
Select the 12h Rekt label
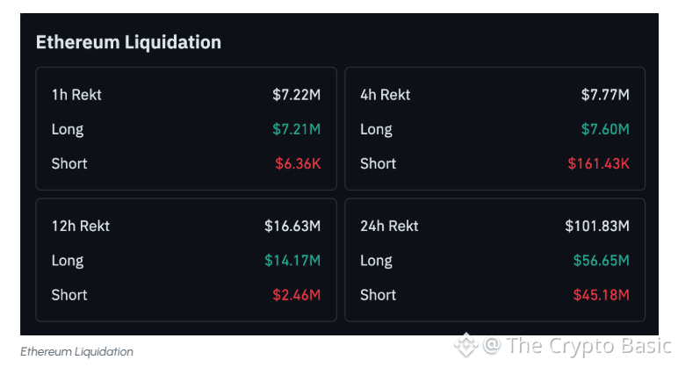[x=80, y=226]
